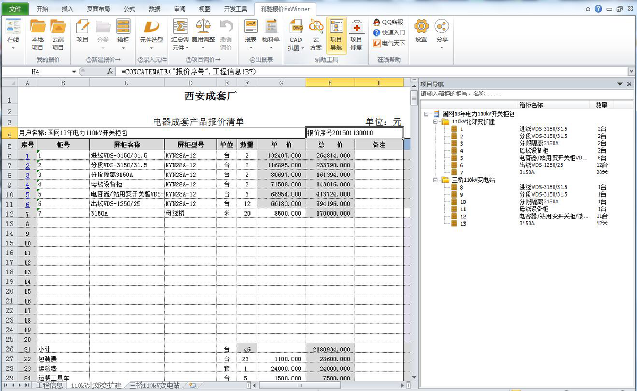The width and height of the screenshot is (637, 391).
Task: Expand the Name Box dropdown arrow
Action: (74, 72)
